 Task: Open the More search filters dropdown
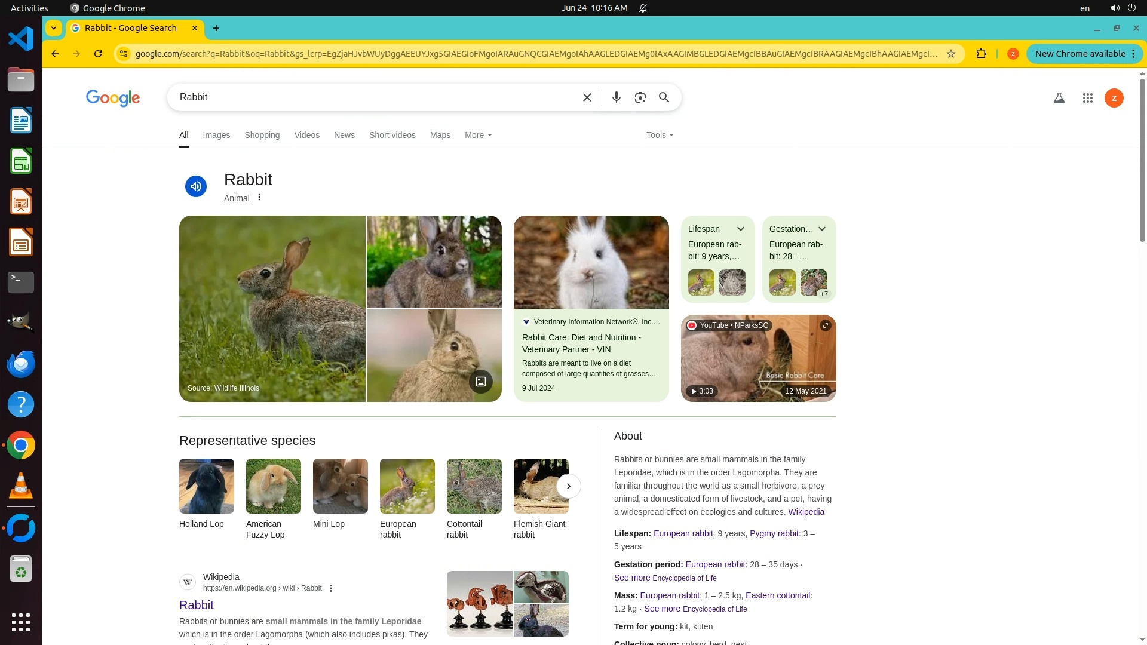478,135
